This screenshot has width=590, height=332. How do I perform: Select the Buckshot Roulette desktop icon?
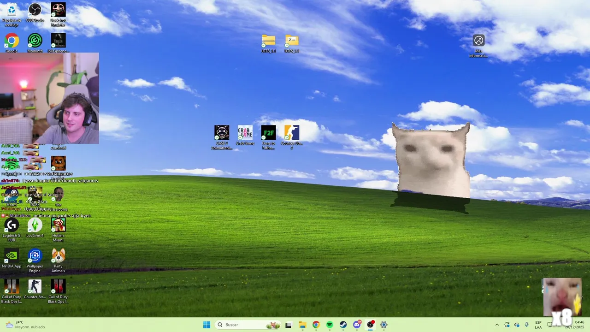pos(58,14)
